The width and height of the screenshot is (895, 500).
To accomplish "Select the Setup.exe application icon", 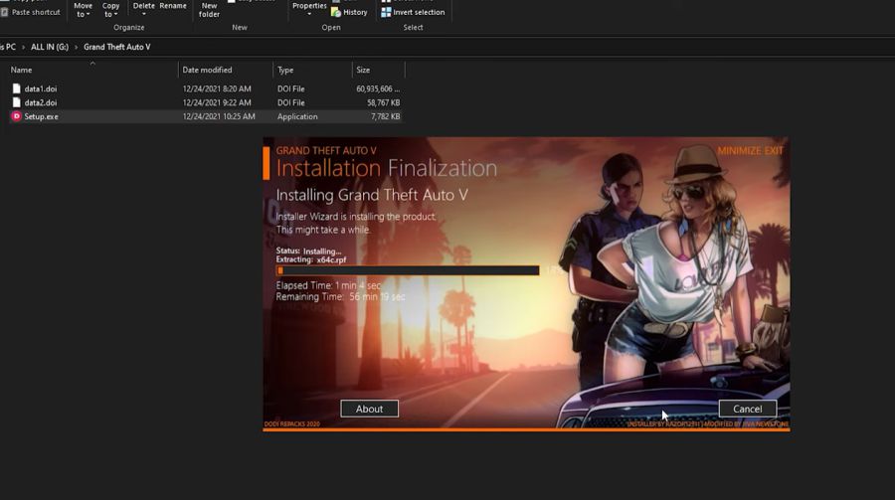I will [17, 116].
